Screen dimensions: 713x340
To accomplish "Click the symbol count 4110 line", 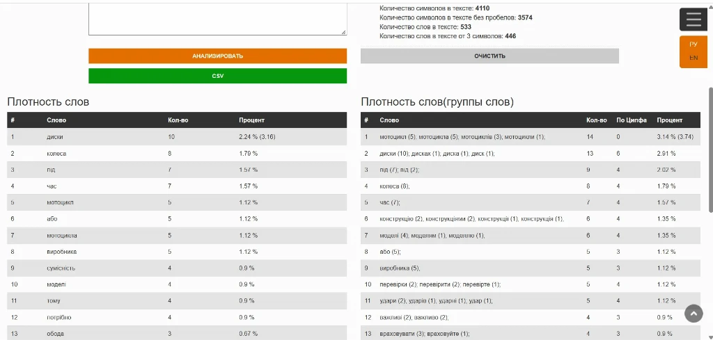I will pyautogui.click(x=434, y=8).
